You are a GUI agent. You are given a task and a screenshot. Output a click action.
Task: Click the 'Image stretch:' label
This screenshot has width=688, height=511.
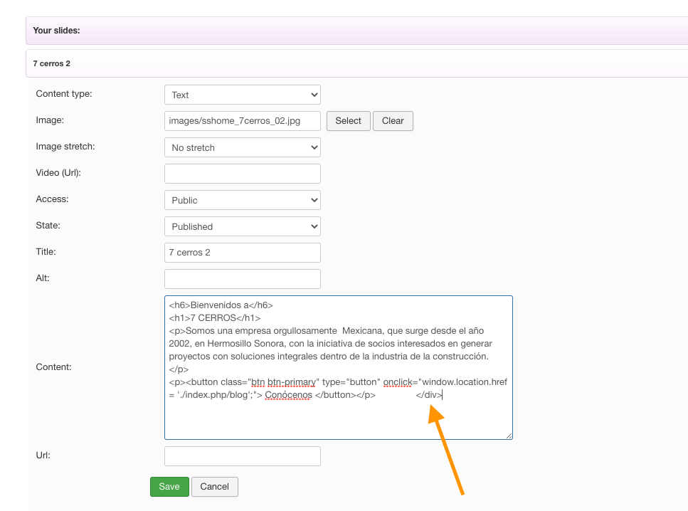[x=65, y=146]
